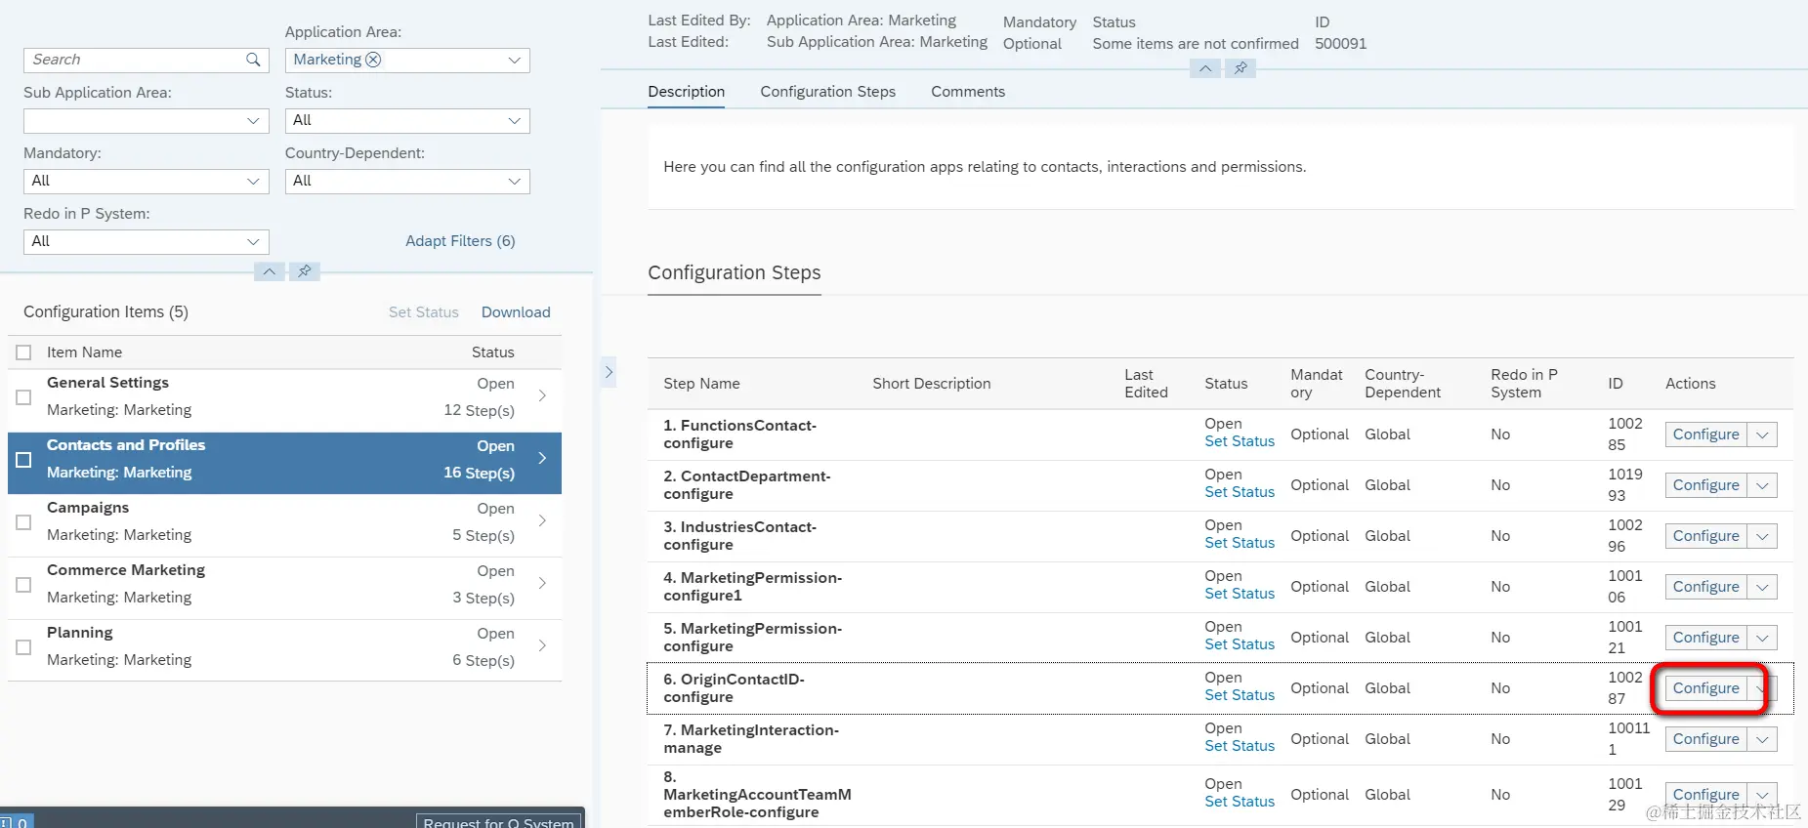Open the Redo in P System dropdown
Viewport: 1808px width, 828px height.
point(253,242)
